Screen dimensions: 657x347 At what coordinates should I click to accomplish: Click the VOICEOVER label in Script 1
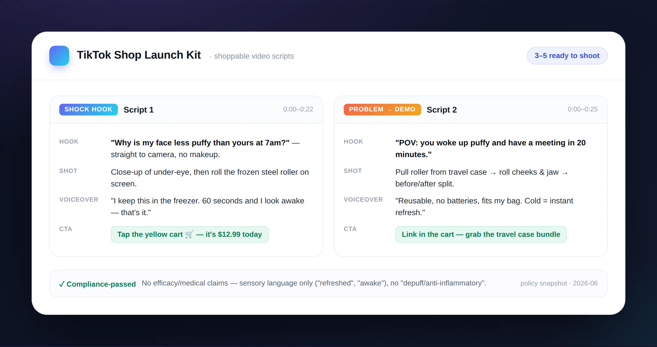(79, 200)
